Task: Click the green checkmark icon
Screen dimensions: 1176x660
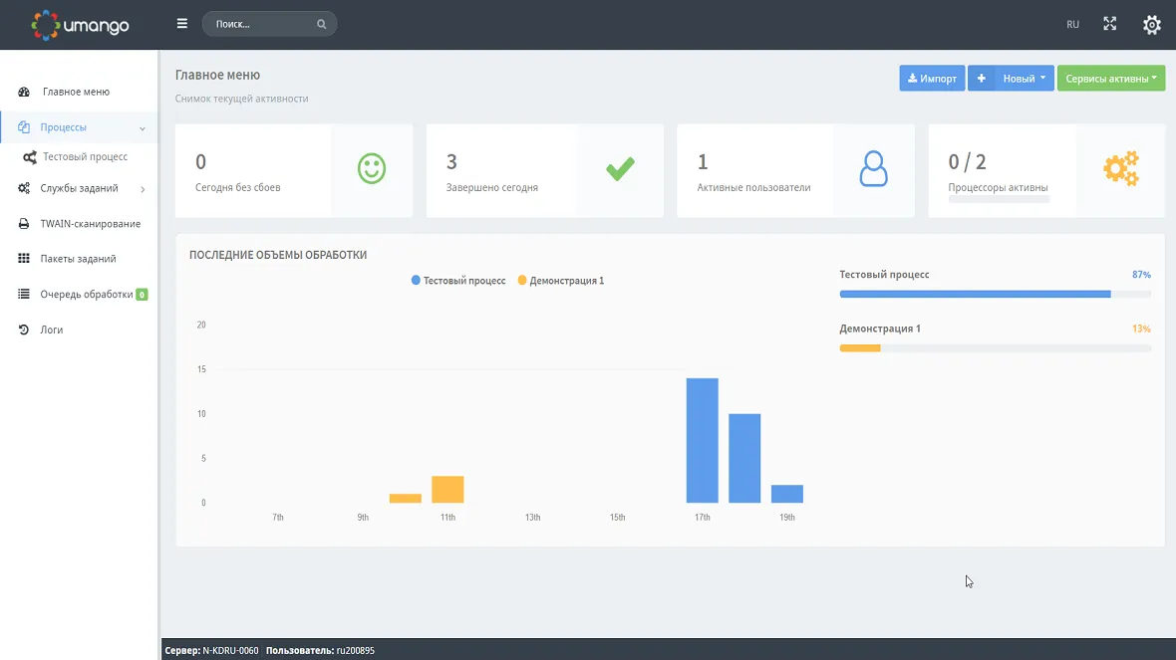Action: click(x=620, y=169)
